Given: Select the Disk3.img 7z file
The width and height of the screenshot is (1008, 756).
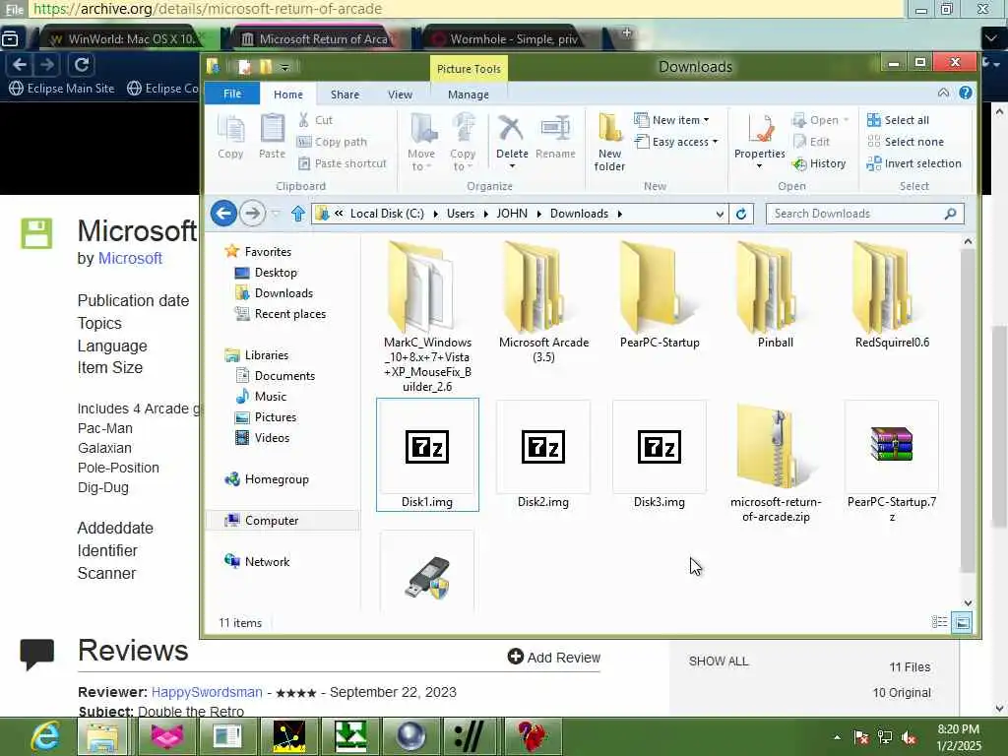Looking at the screenshot, I should pos(659,455).
